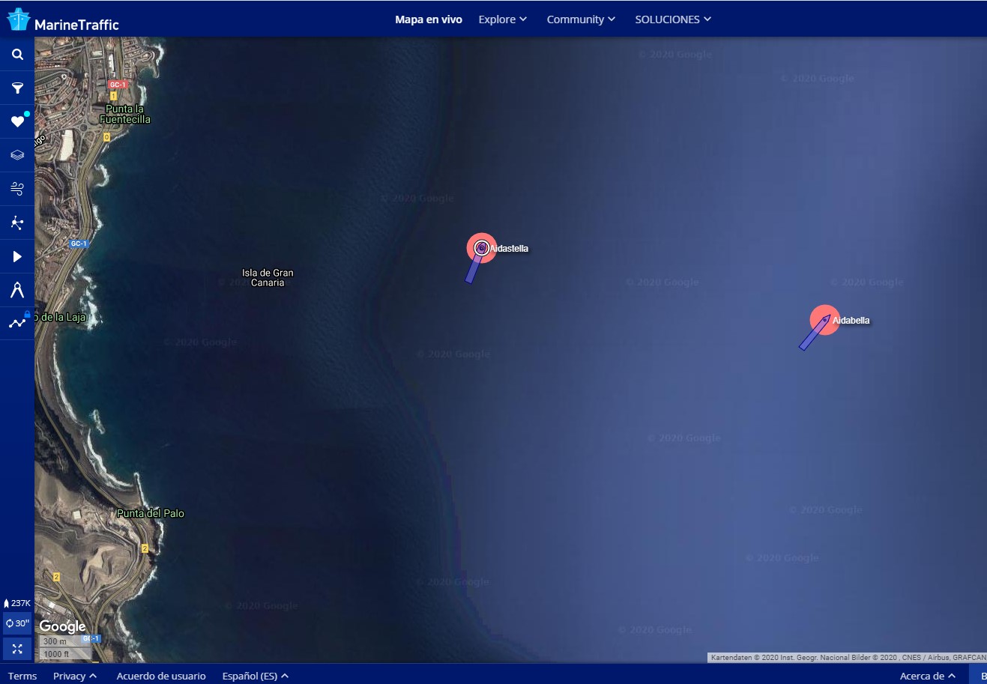This screenshot has width=987, height=684.
Task: Go to Mapa en vivo tab
Action: pos(429,19)
